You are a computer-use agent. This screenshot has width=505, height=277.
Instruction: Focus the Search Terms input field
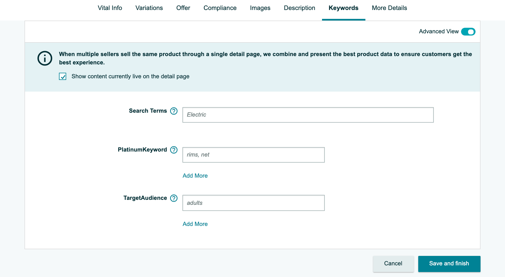tap(308, 115)
